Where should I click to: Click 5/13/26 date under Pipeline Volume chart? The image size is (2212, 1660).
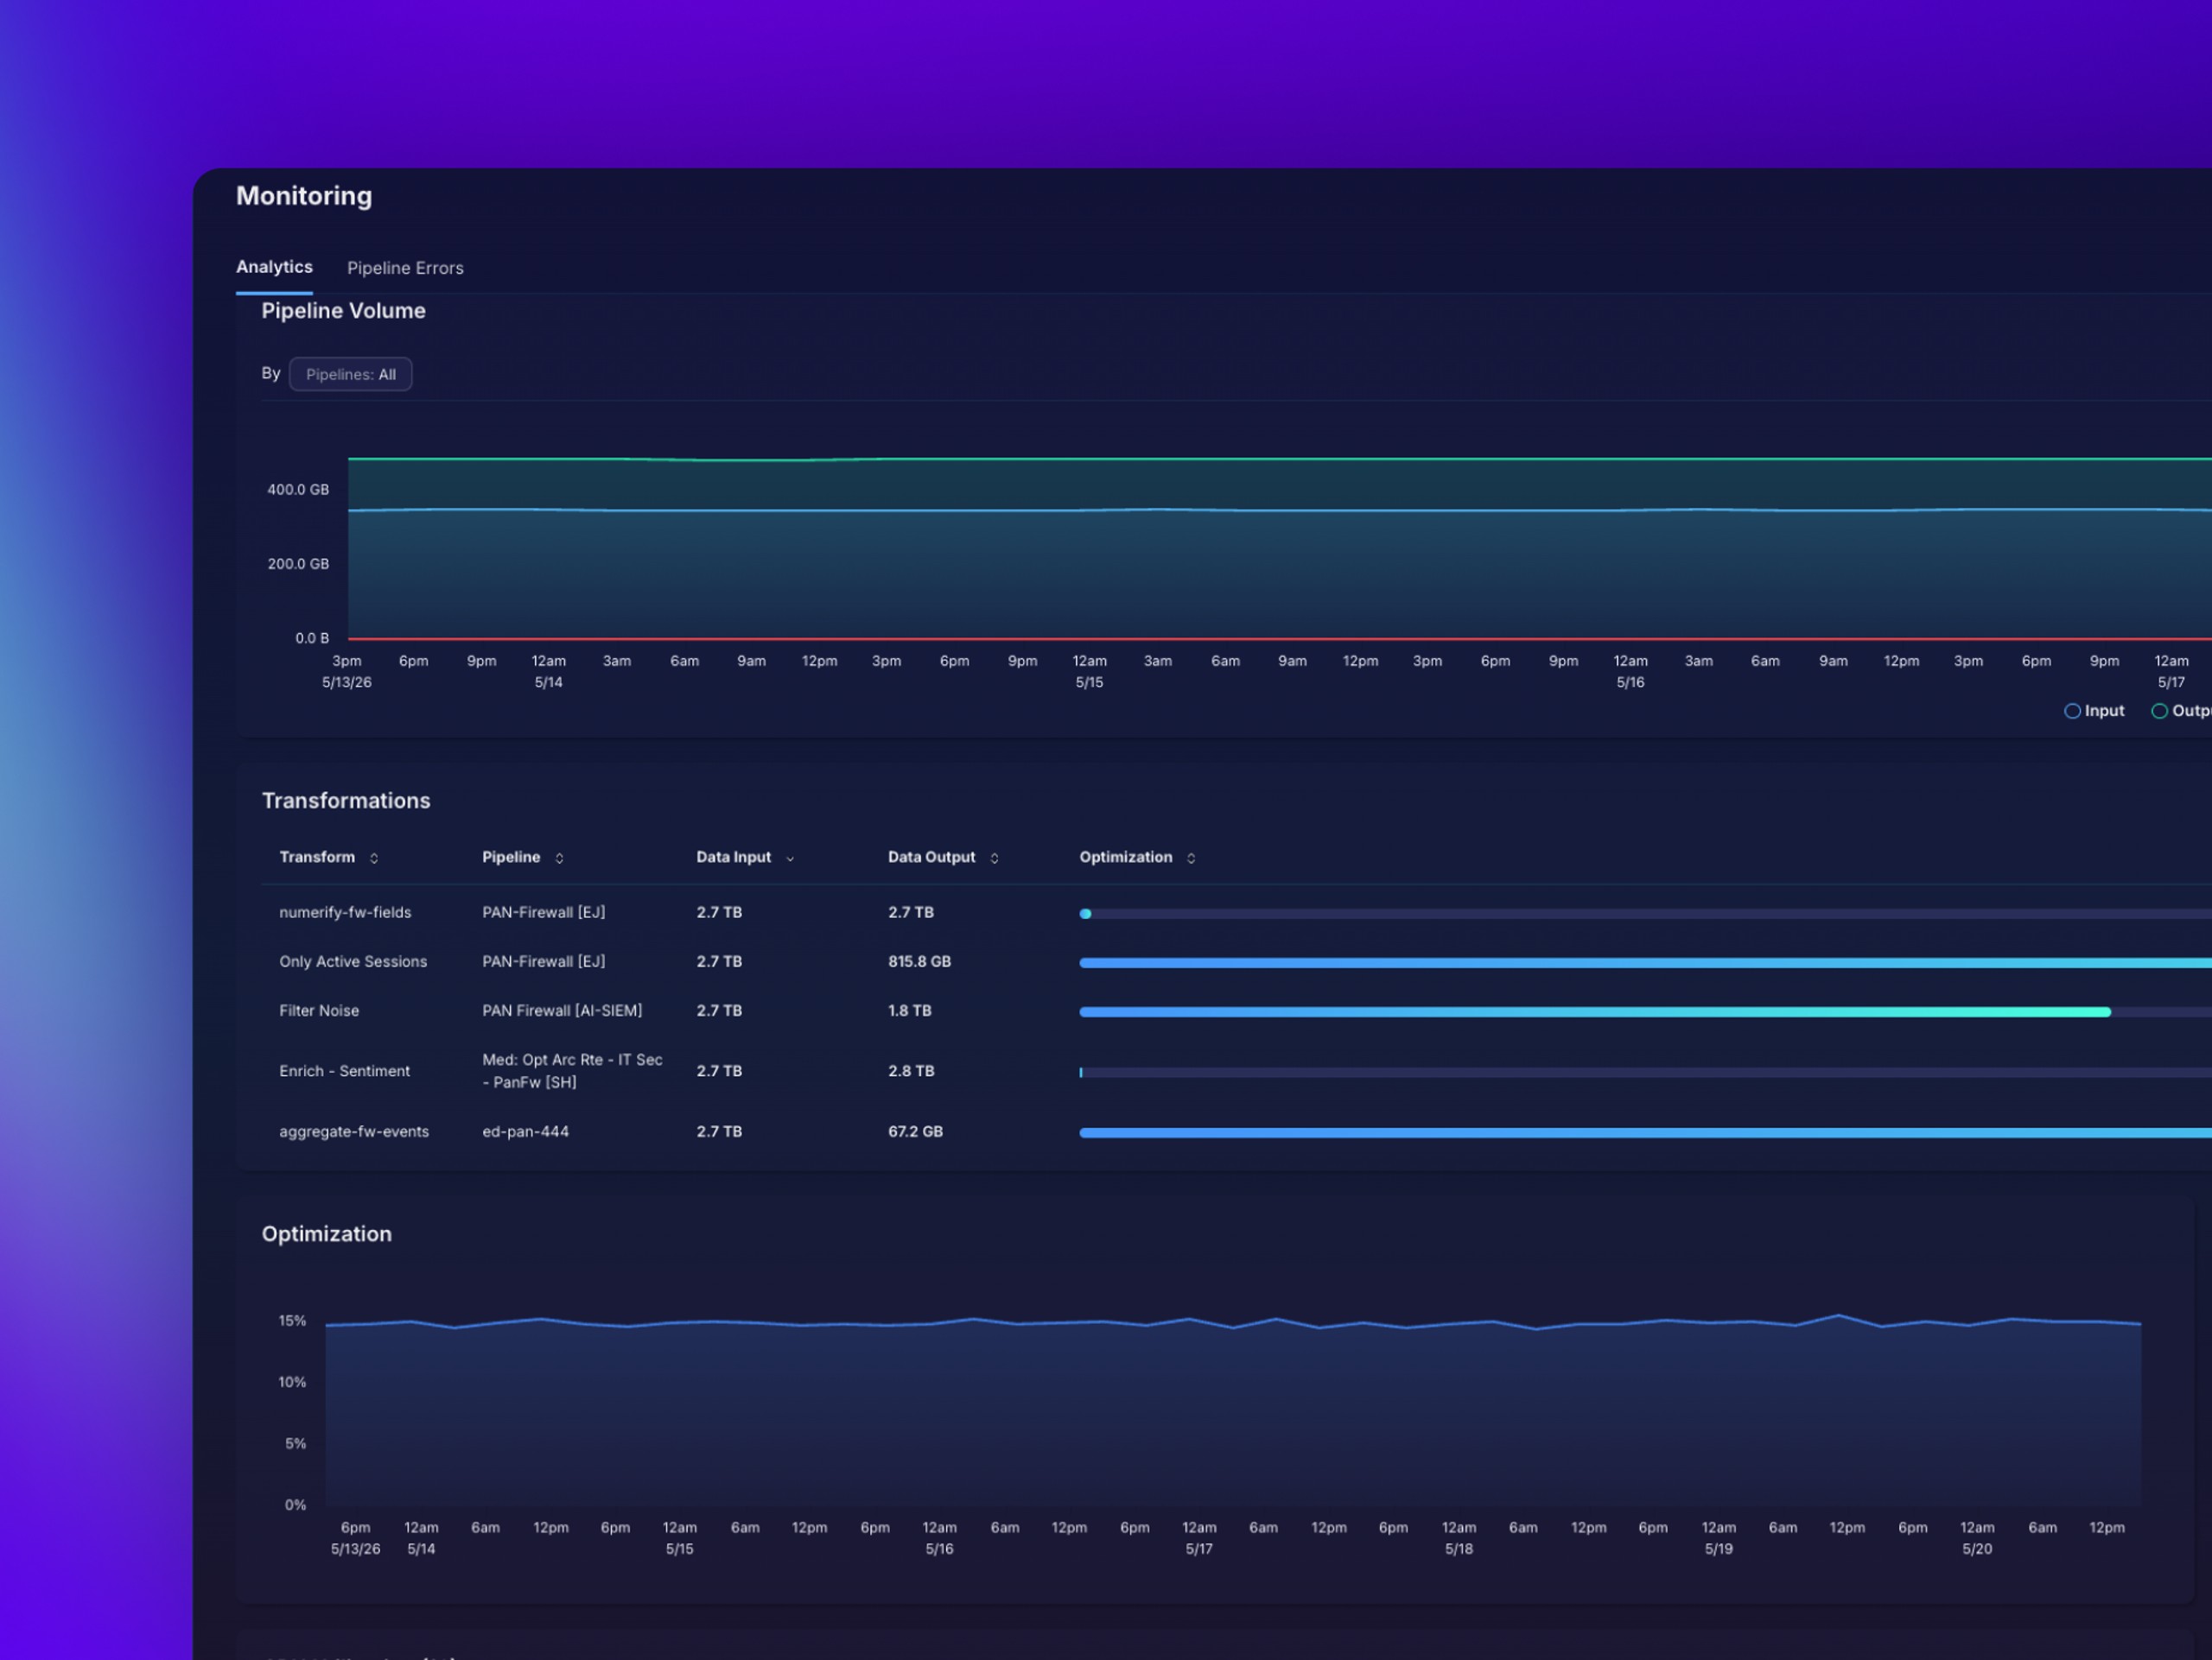[347, 682]
